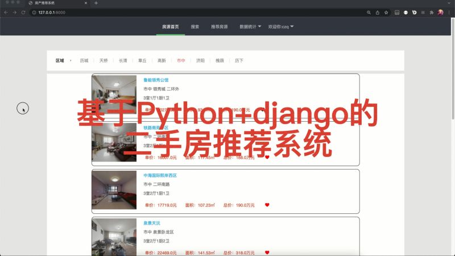Filter by 天桥 district
Viewport: 455px width, 256px height.
104,61
